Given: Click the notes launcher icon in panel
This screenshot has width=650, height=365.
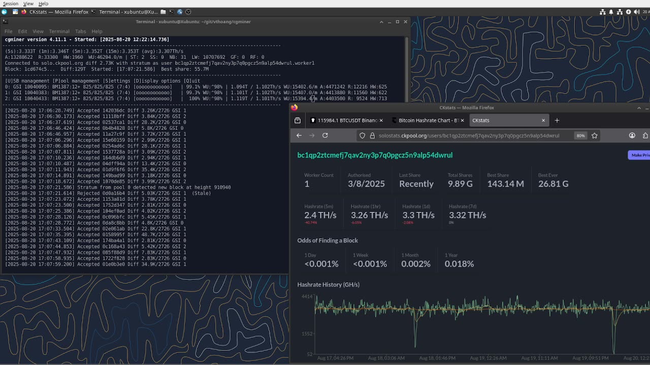Looking at the screenshot, I should pyautogui.click(x=15, y=12).
